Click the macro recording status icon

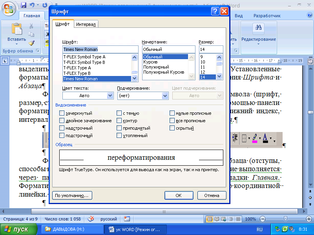pyautogui.click(x=127, y=219)
